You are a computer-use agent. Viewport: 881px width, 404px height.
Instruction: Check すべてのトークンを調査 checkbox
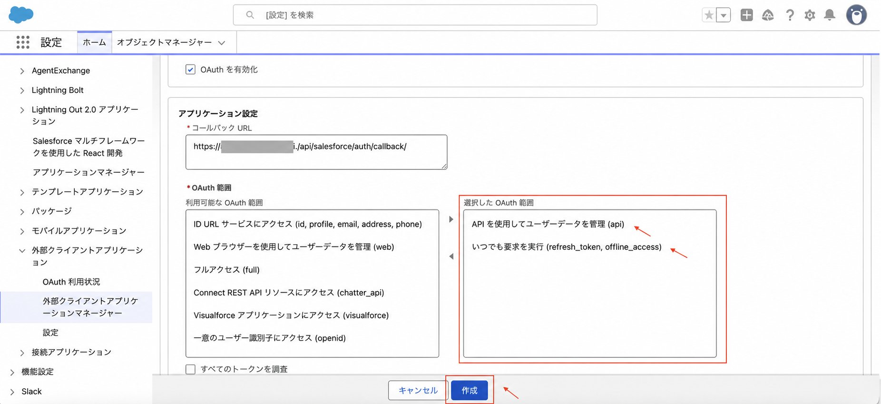(x=190, y=369)
